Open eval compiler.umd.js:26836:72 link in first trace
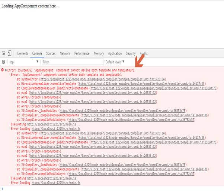 (93, 102)
